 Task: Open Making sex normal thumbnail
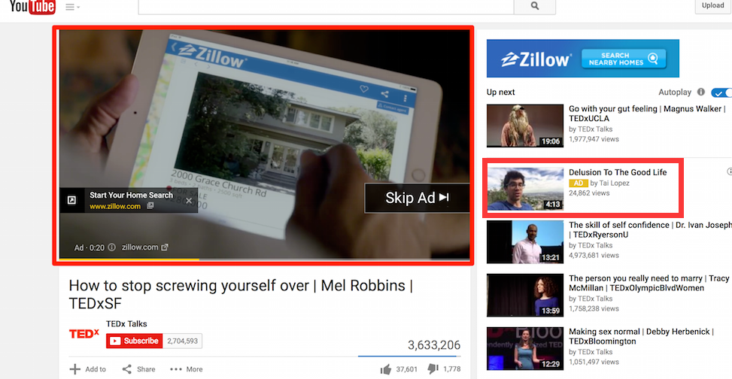pos(524,349)
